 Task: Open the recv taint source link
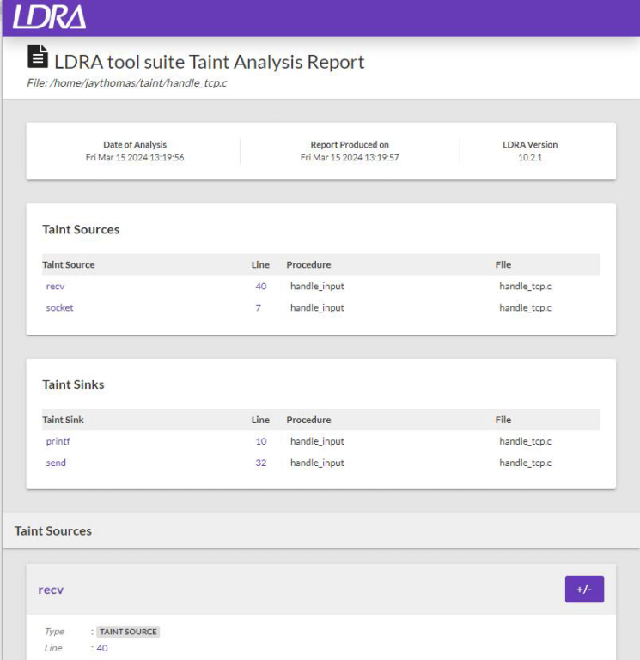point(55,286)
